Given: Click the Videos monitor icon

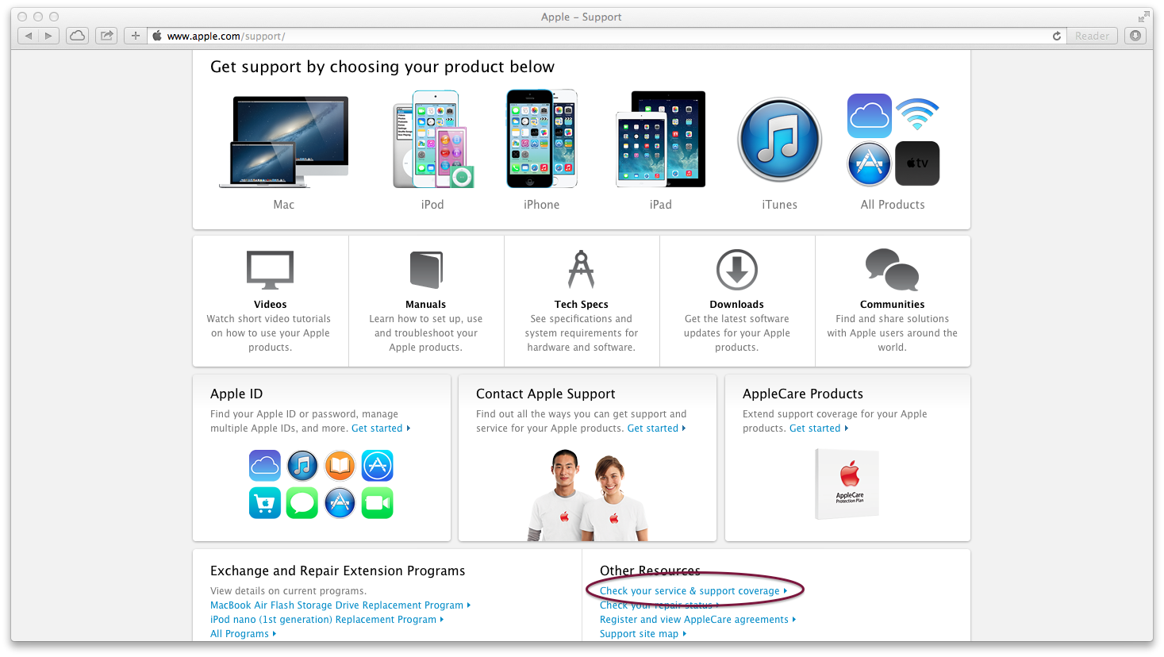Looking at the screenshot, I should point(270,269).
